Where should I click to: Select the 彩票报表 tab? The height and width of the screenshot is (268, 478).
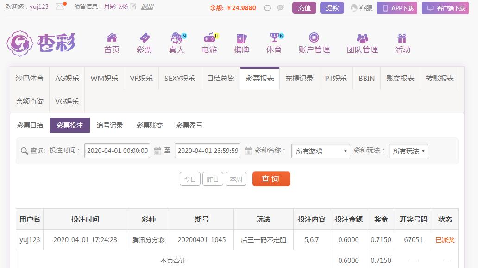pyautogui.click(x=260, y=78)
